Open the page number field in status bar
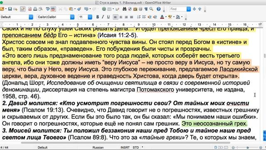Screen dimensions: 266x150 (5, 147)
